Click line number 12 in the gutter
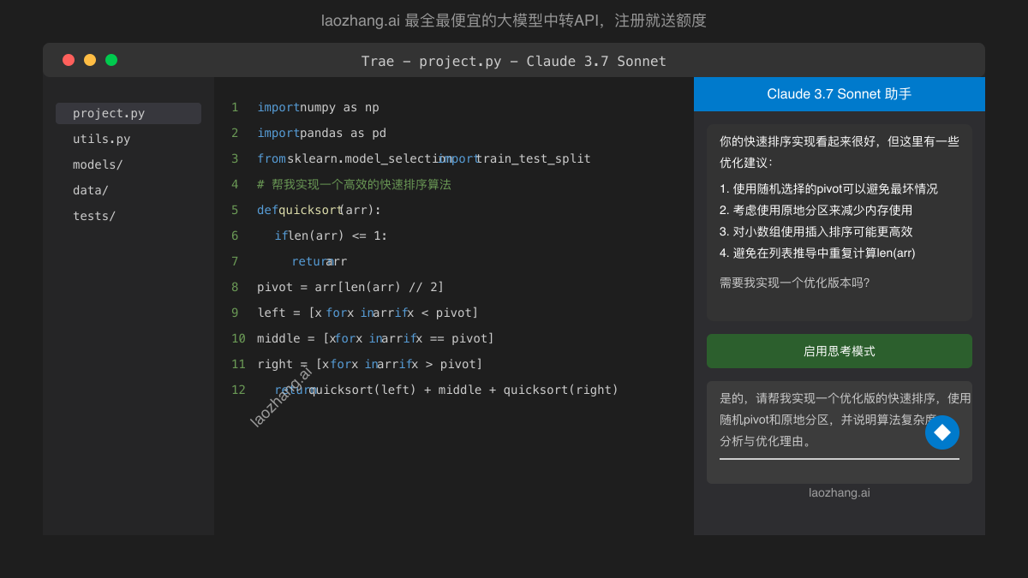 click(x=238, y=390)
